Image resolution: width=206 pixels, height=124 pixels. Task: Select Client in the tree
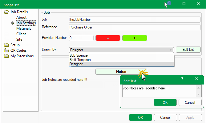pos(21,34)
